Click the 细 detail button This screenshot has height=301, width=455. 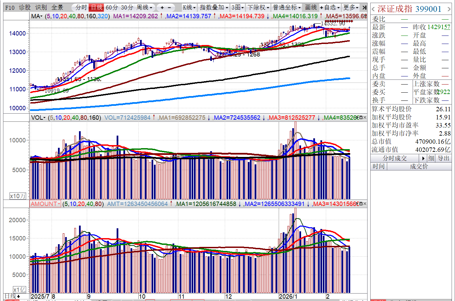pyautogui.click(x=431, y=158)
